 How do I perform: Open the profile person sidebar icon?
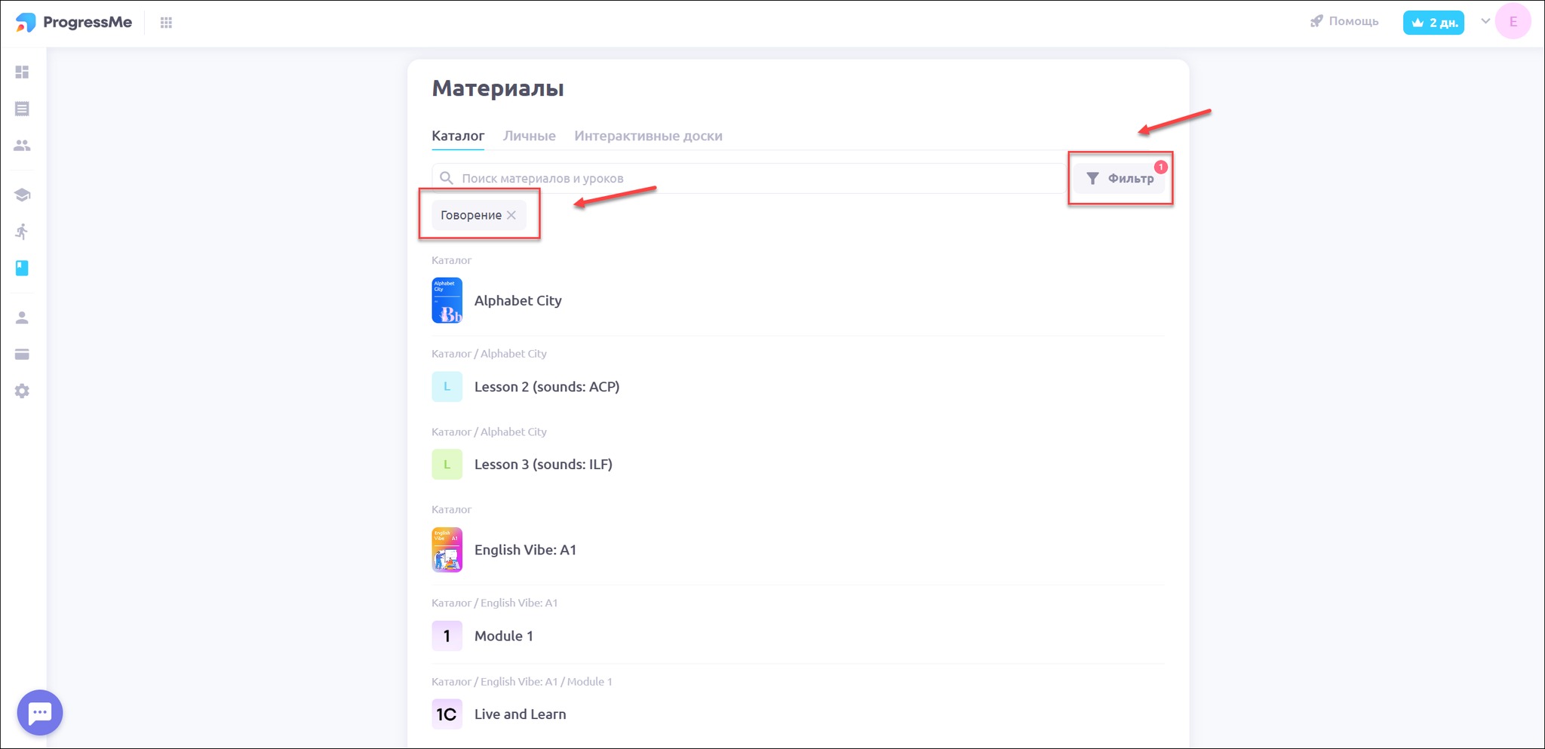tap(22, 318)
